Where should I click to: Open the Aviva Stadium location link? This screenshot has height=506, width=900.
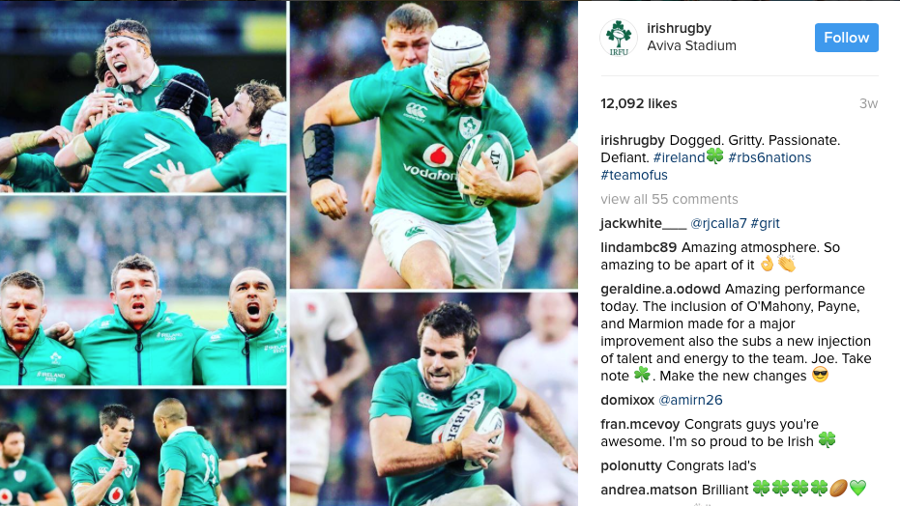click(x=691, y=45)
